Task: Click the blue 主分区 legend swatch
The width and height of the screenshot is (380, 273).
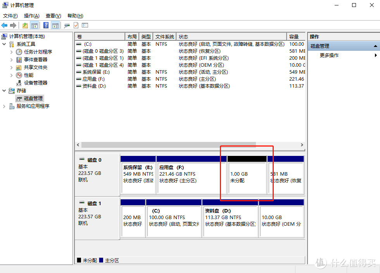Action: point(101,260)
